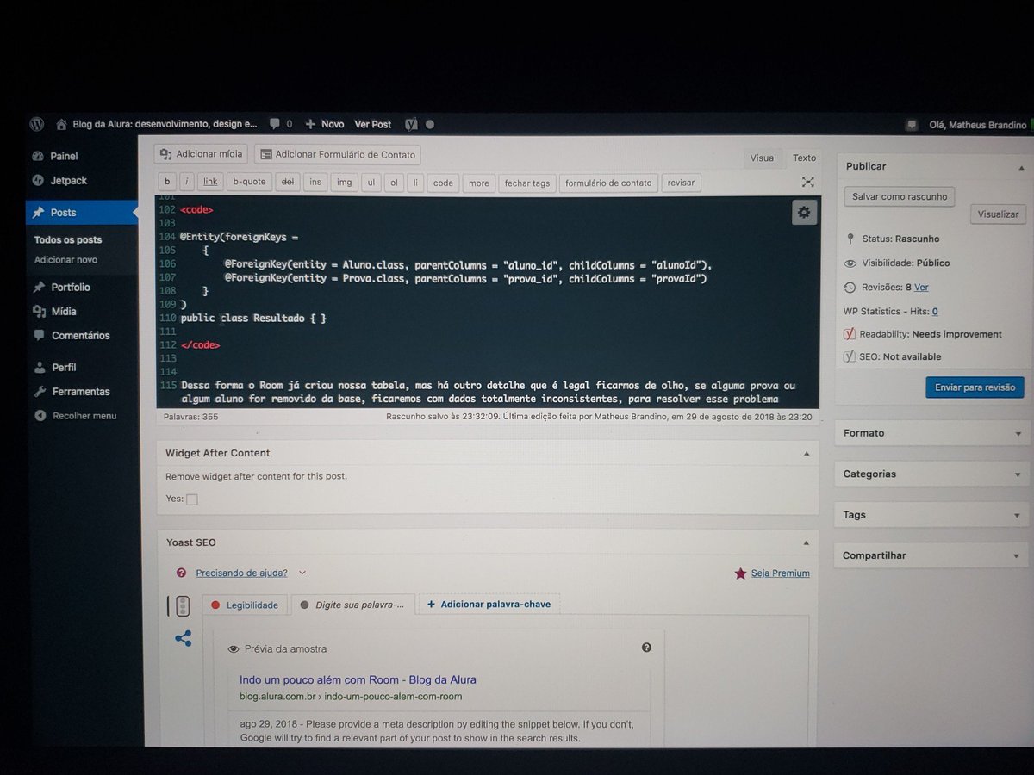The height and width of the screenshot is (775, 1034).
Task: Expand the Compartilhar panel
Action: point(1018,556)
